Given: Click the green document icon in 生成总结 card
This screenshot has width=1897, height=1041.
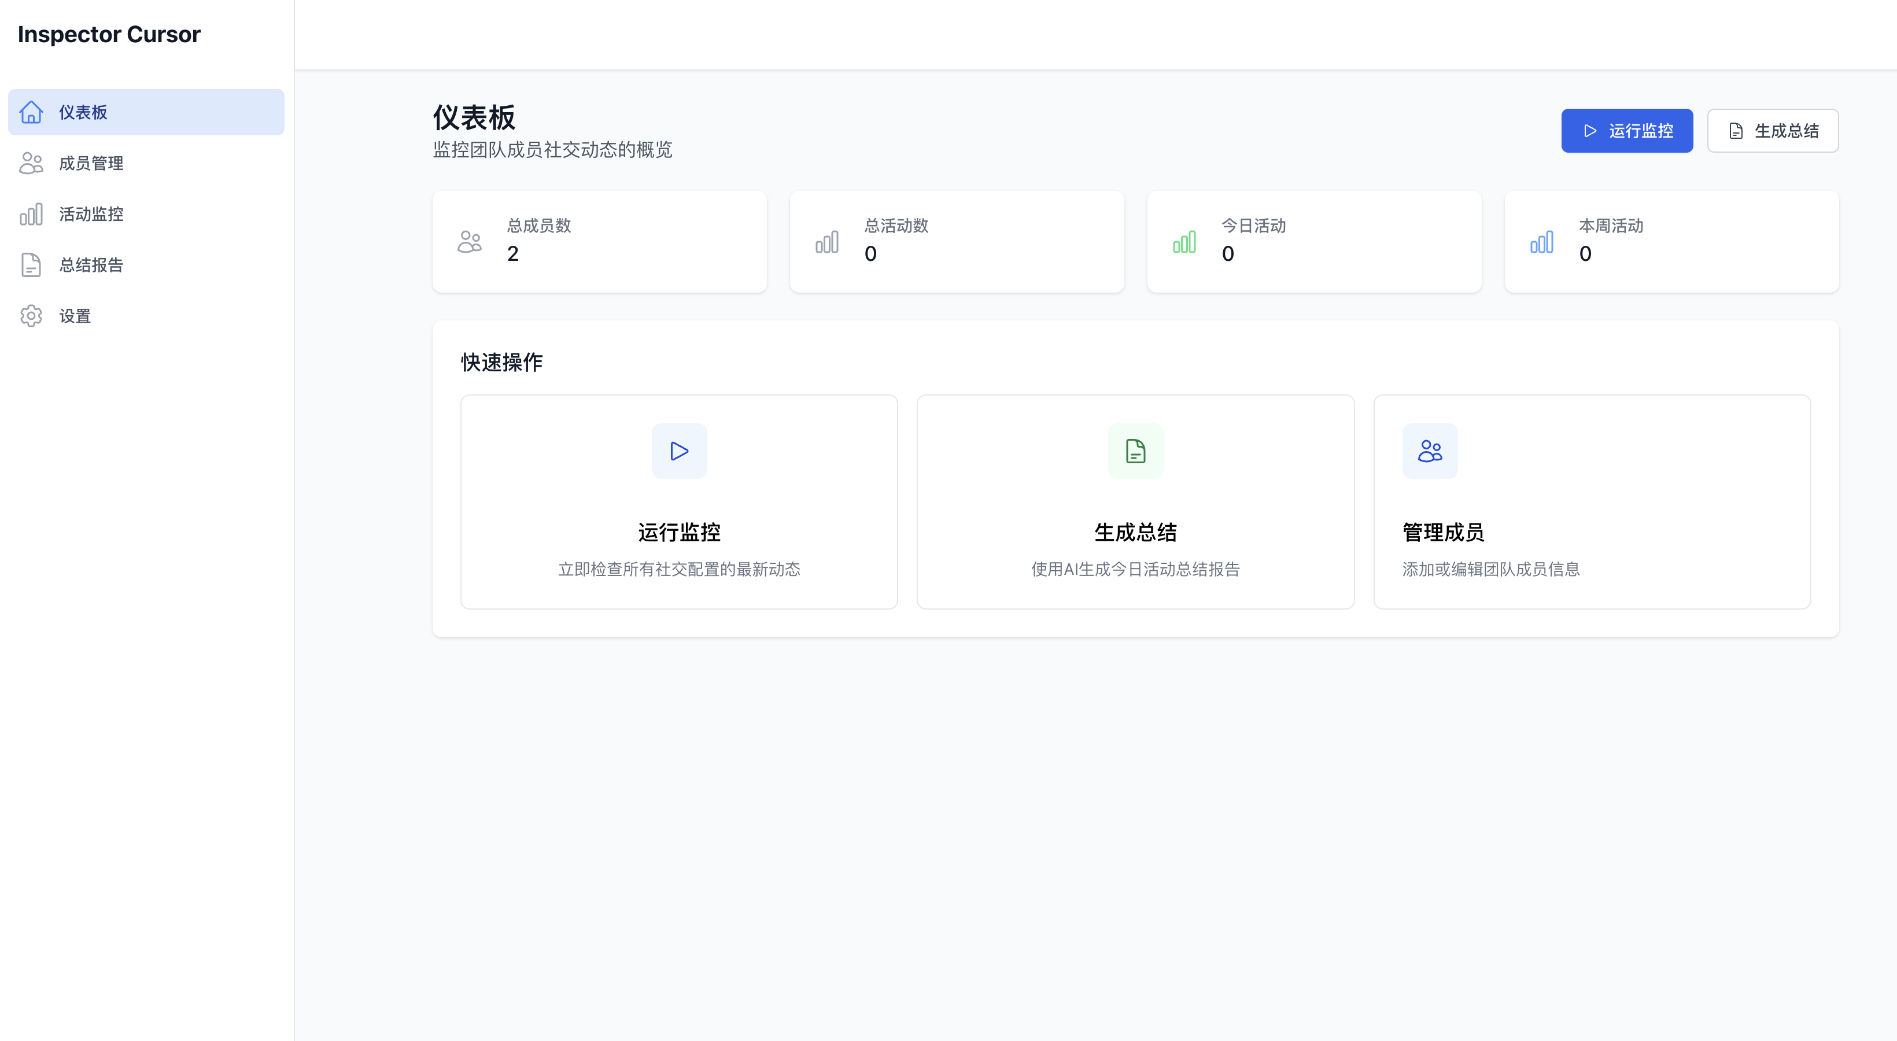Looking at the screenshot, I should point(1135,451).
